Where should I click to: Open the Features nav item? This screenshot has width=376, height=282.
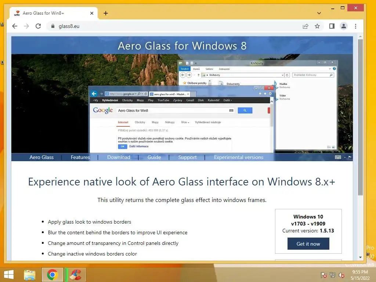coord(80,157)
